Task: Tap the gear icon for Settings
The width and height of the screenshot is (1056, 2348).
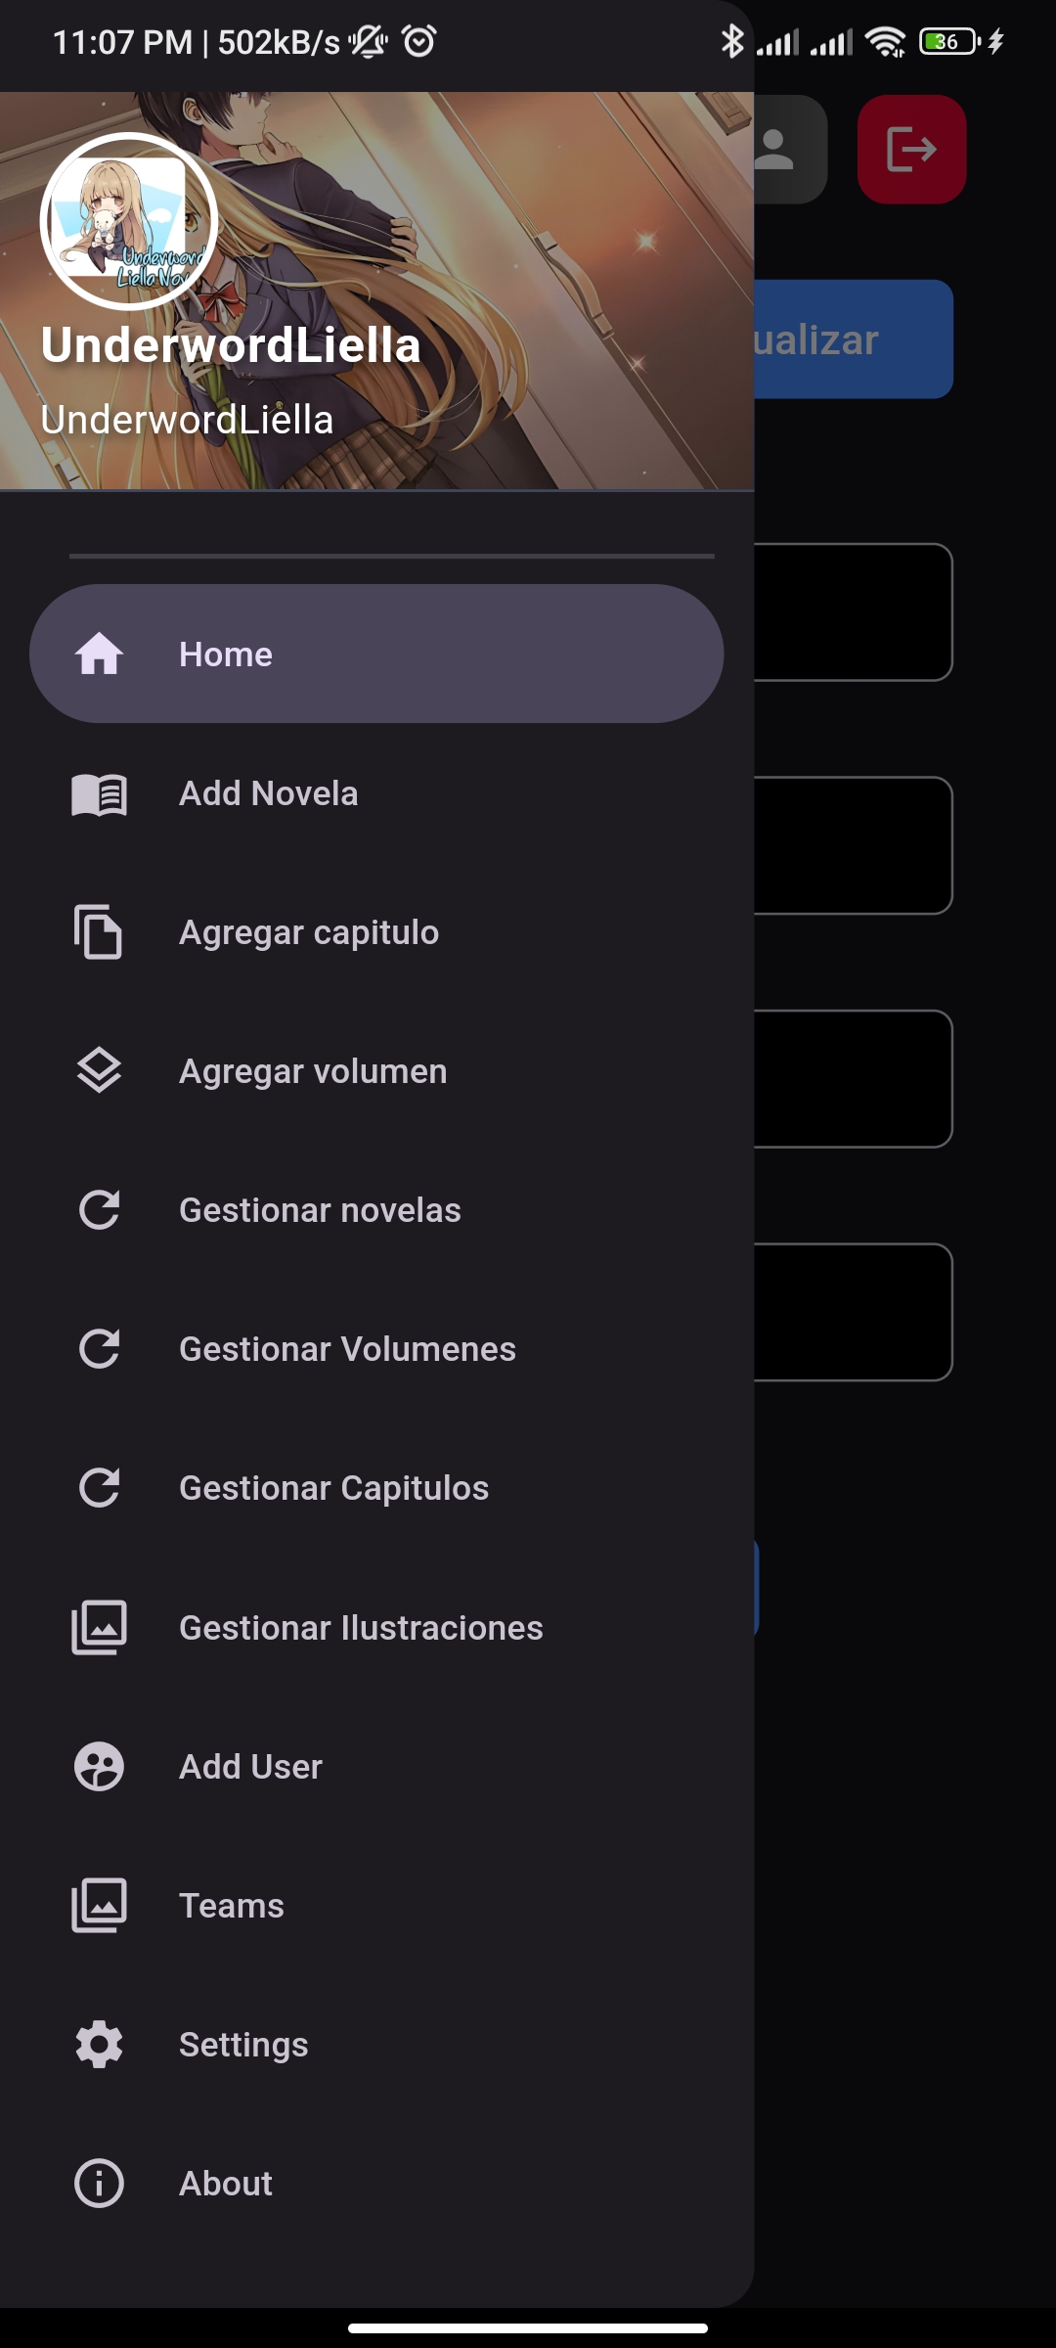Action: 99,2044
